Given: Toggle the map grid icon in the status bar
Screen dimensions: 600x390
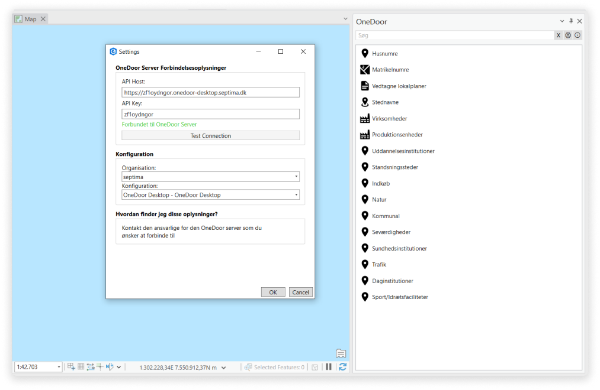Looking at the screenshot, I should point(81,367).
